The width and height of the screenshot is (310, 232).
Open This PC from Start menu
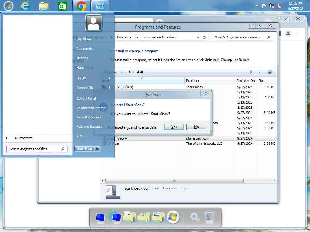point(82,78)
